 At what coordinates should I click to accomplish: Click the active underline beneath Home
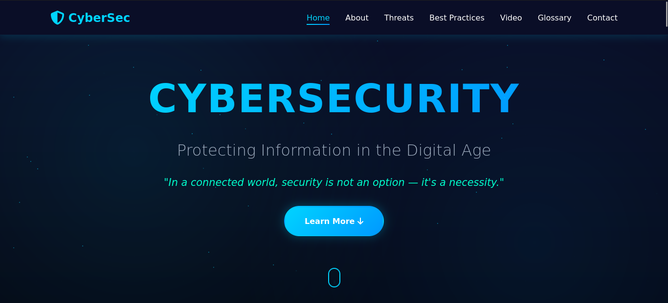point(318,24)
